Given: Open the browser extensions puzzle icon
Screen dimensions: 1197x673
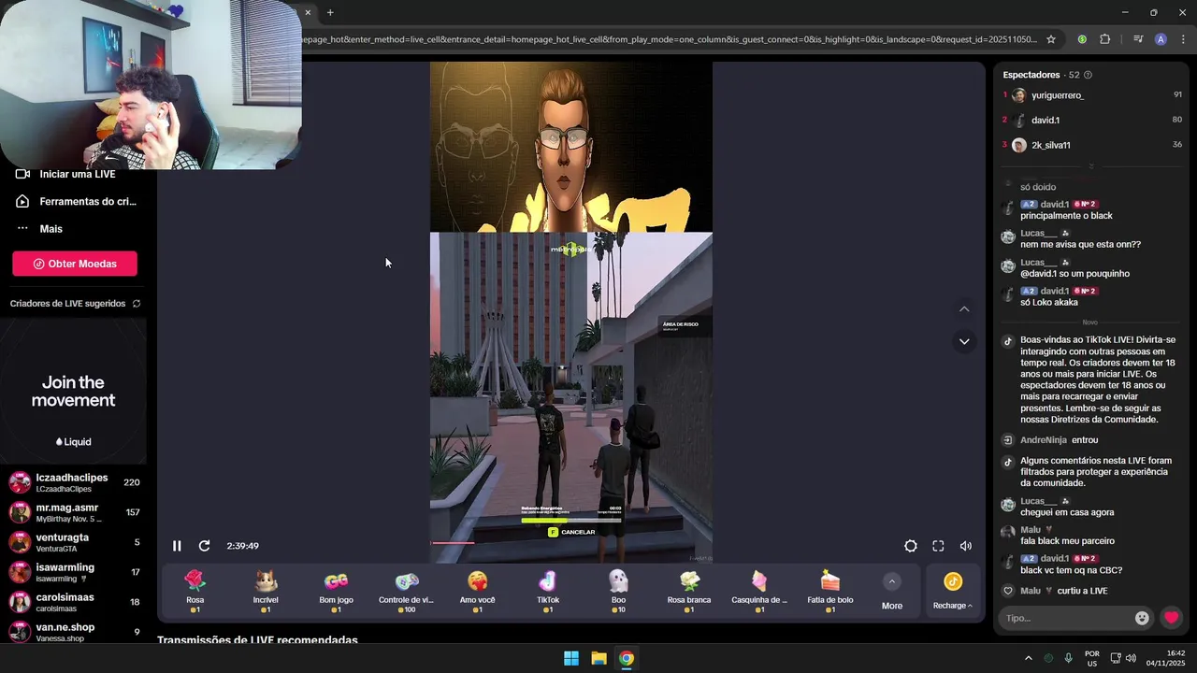Looking at the screenshot, I should [x=1105, y=39].
